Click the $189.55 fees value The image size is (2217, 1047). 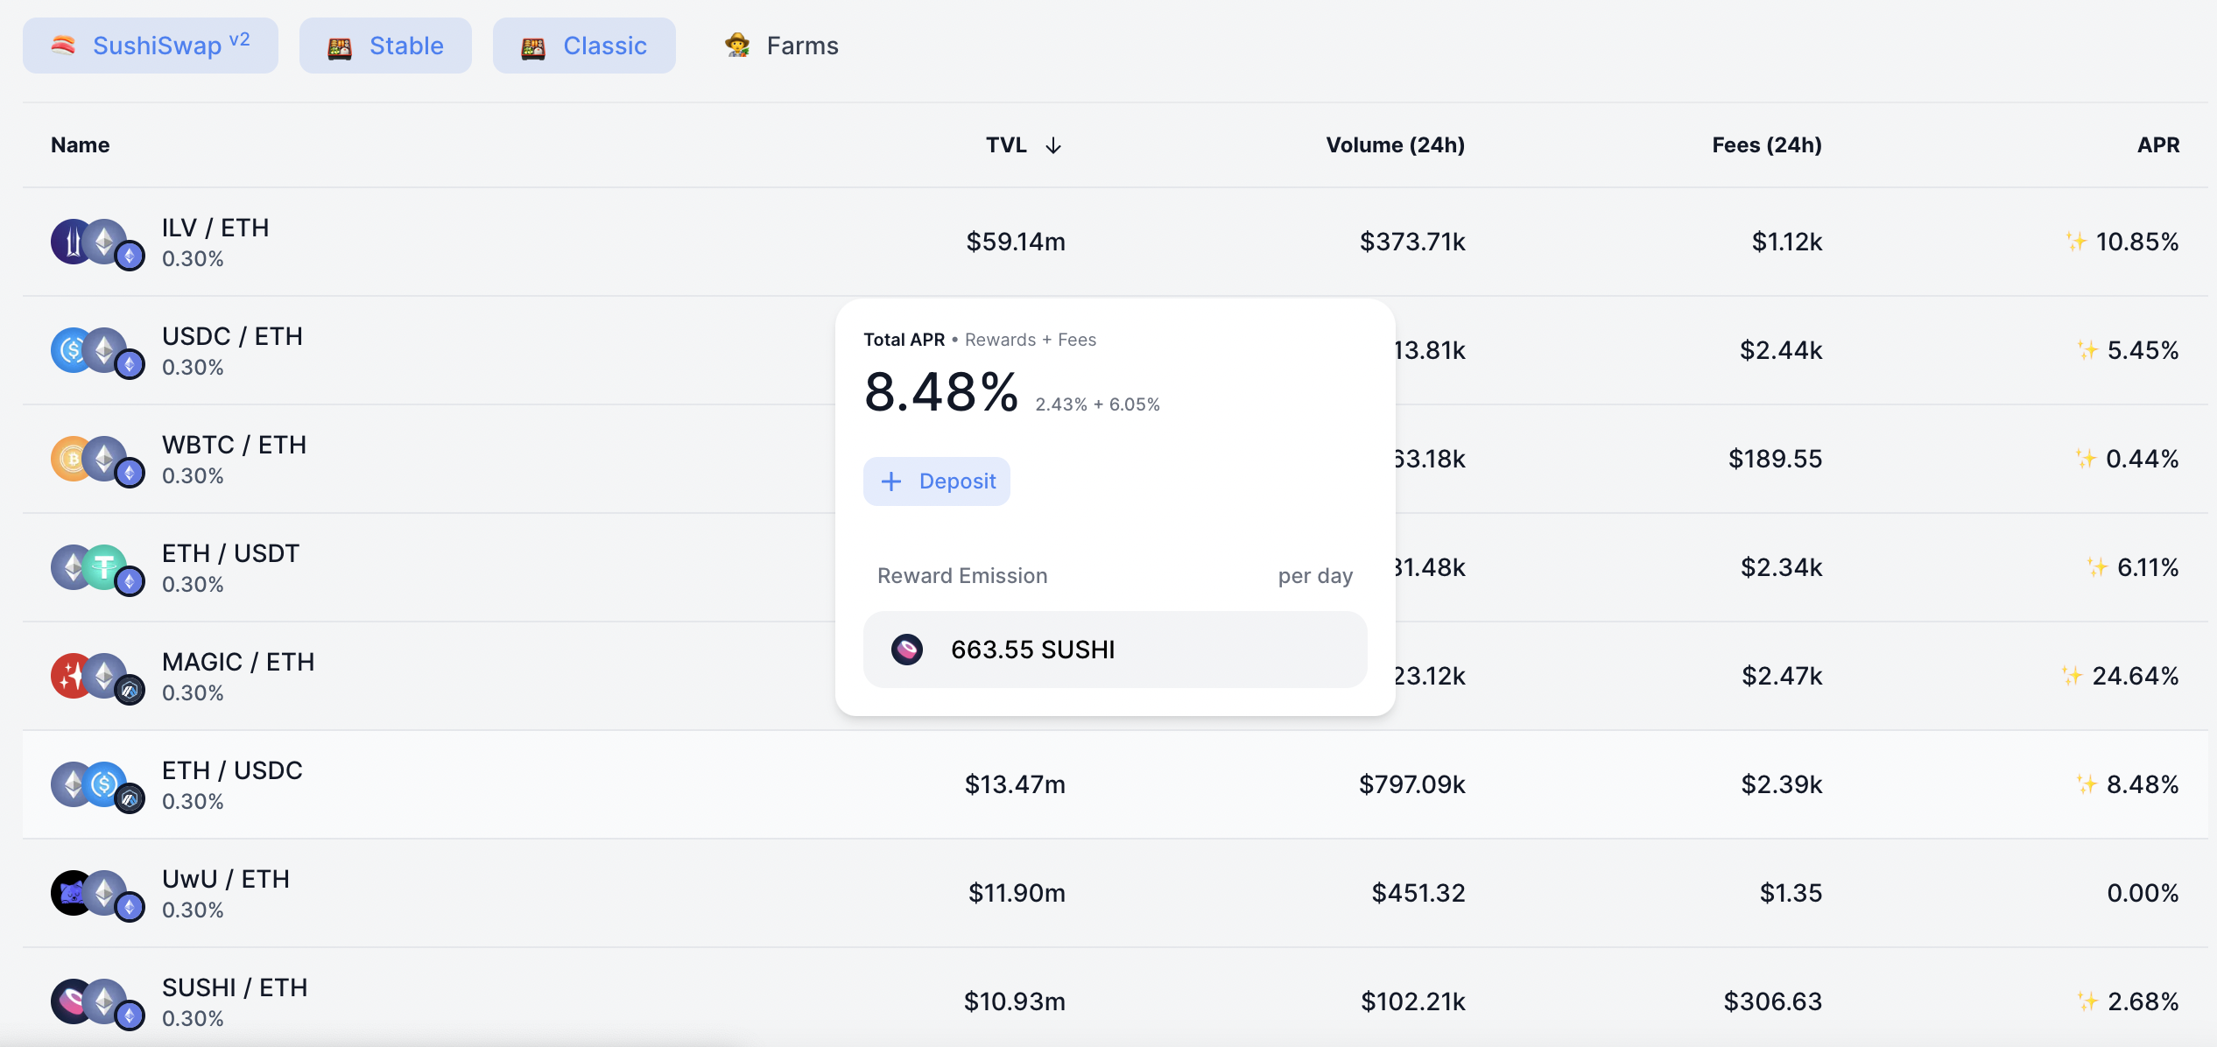click(1775, 459)
